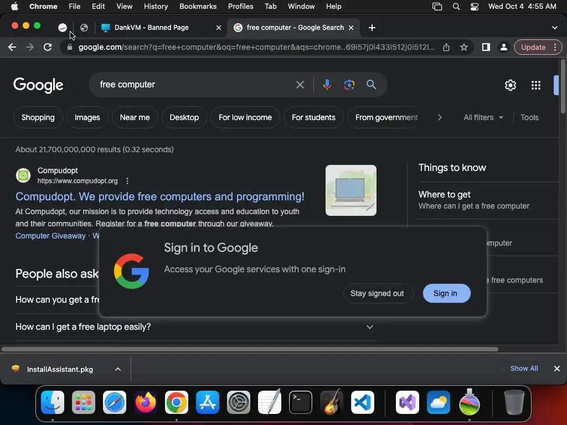Open a new Chrome tab
Viewport: 567px width, 425px height.
pos(372,28)
